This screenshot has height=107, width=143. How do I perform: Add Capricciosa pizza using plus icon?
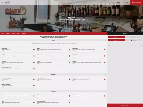pyautogui.click(x=105, y=50)
